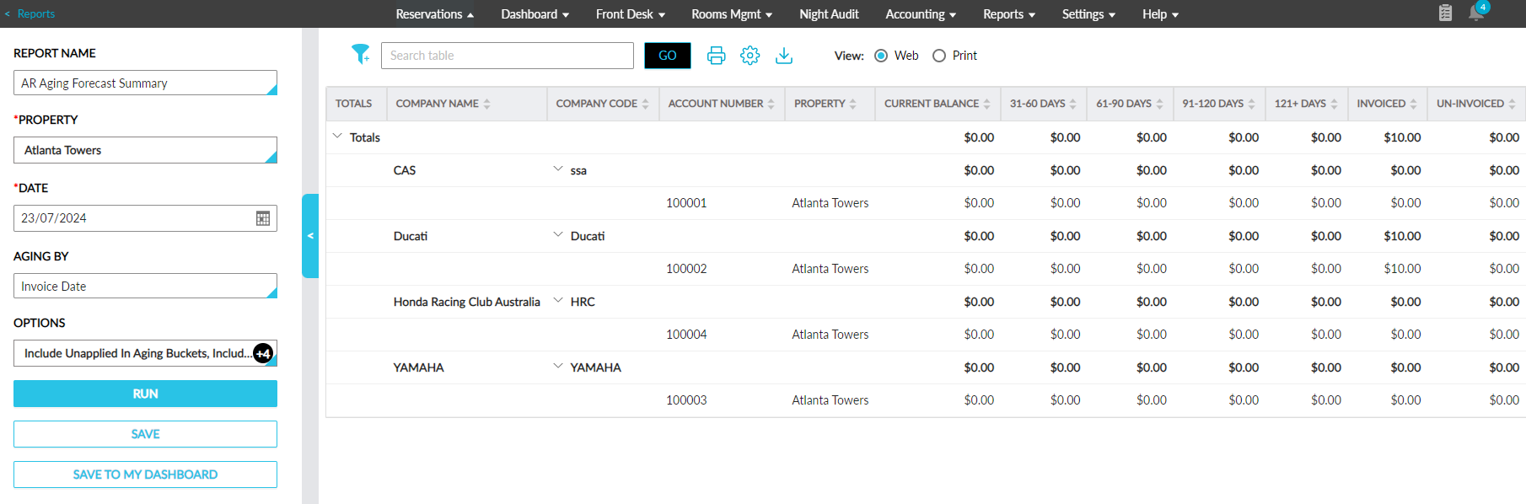
Task: Sort by Invoiced column
Action: click(1414, 104)
